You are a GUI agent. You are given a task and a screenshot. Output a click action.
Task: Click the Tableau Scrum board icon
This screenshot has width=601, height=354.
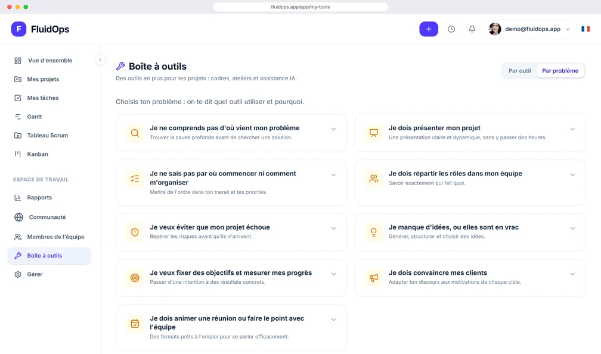pyautogui.click(x=18, y=135)
